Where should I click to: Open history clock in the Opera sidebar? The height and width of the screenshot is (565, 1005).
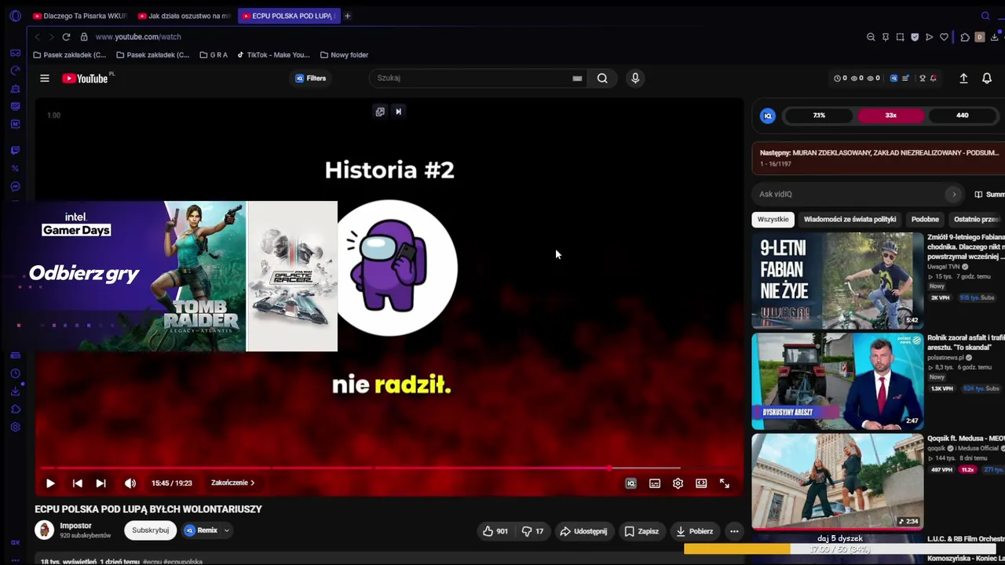coord(15,374)
